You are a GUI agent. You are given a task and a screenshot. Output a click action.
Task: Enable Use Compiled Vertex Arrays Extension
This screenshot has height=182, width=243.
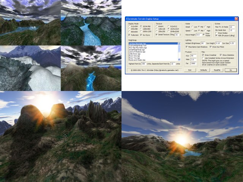203,58
